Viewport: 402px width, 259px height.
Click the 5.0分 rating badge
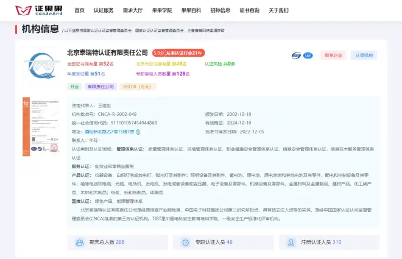point(159,53)
